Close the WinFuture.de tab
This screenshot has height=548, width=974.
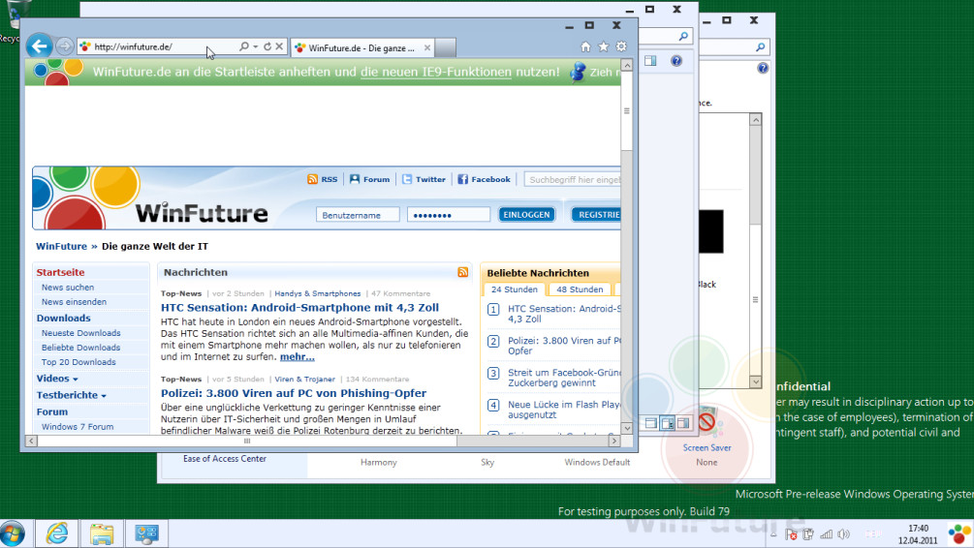(x=427, y=47)
